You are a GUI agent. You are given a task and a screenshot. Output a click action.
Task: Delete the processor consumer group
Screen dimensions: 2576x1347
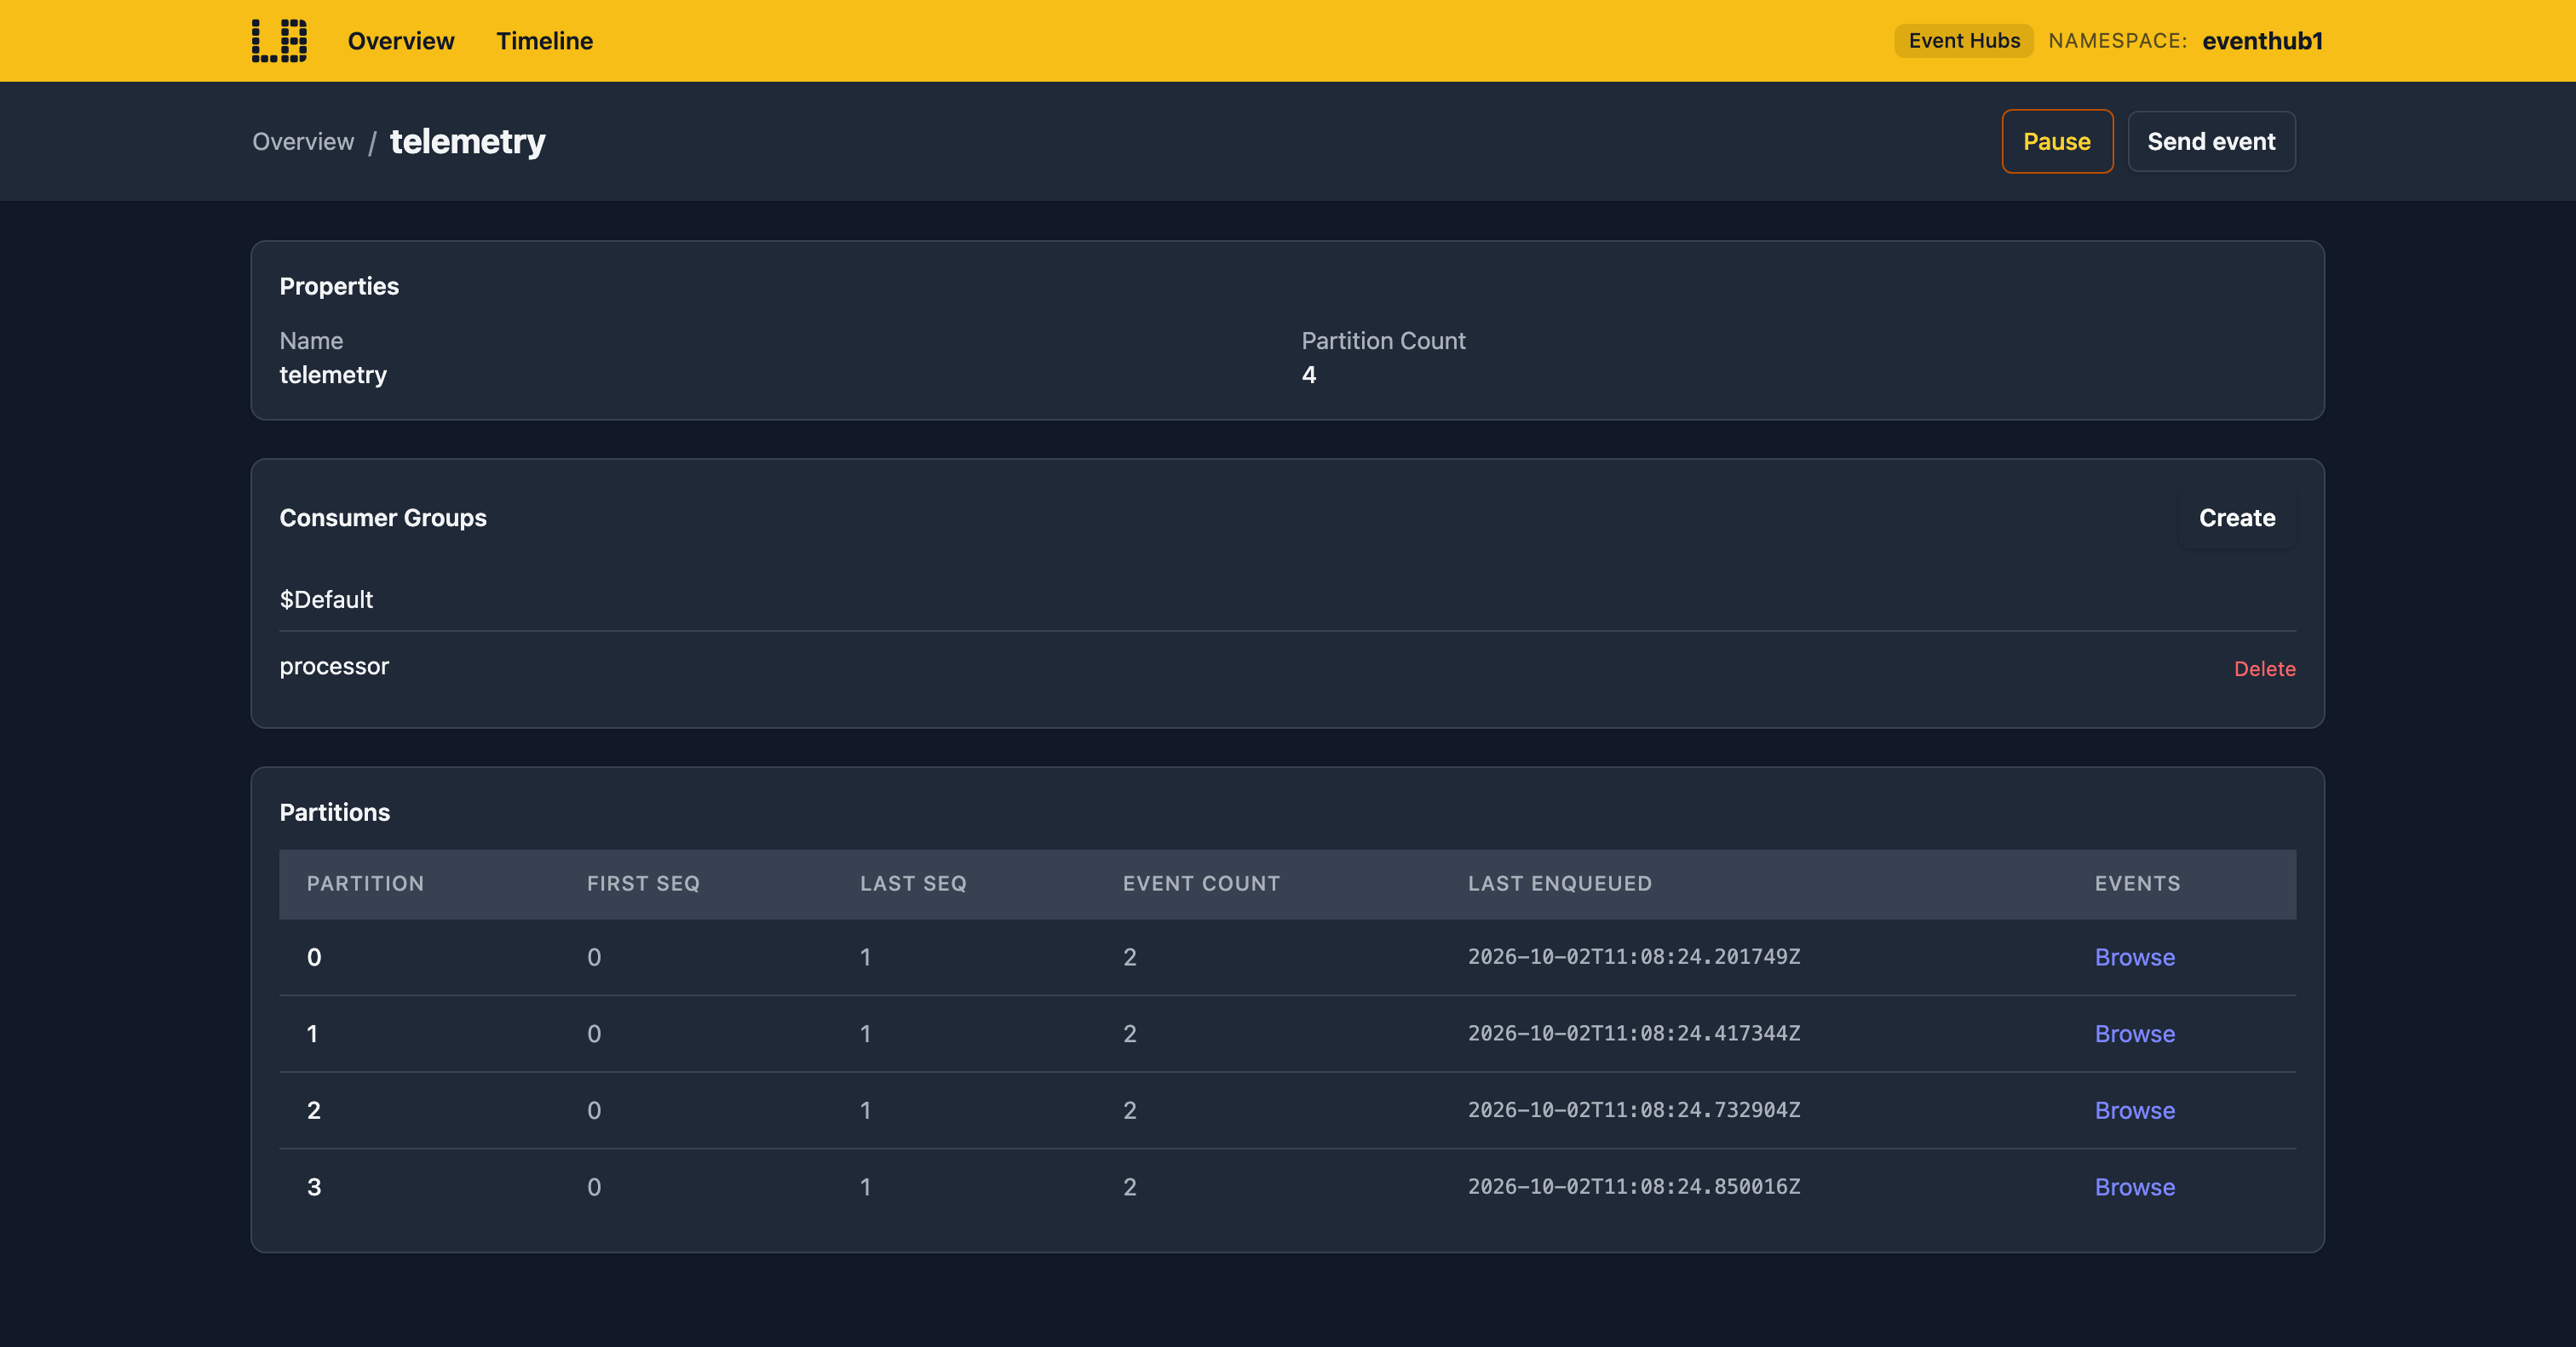pyautogui.click(x=2264, y=668)
